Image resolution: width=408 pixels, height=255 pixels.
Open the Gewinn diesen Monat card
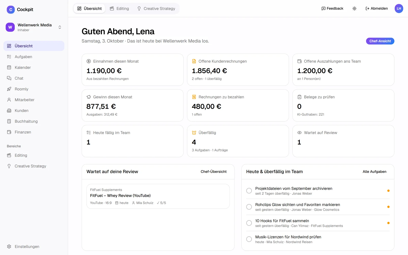(x=133, y=105)
